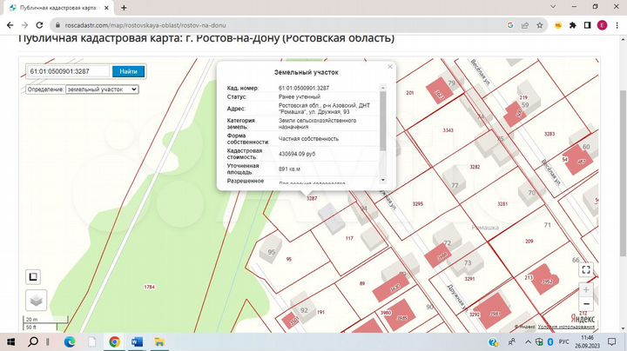Open the Windows notification center
The height and width of the screenshot is (351, 627).
611,341
